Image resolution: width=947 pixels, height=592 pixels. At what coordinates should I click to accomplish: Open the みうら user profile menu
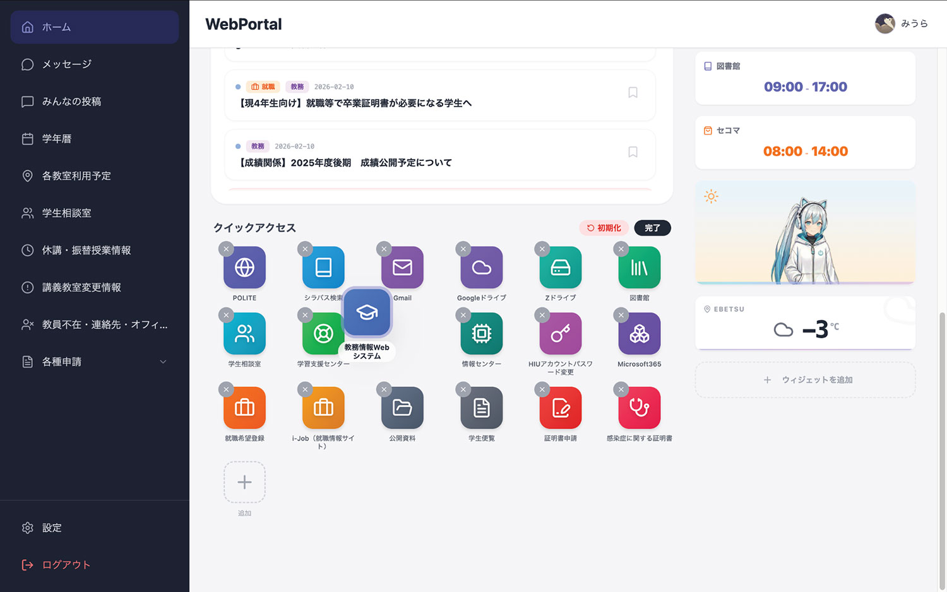(901, 24)
